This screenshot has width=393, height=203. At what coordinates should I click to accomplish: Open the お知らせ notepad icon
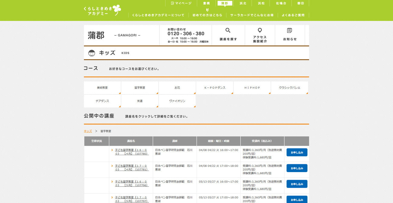pos(290,30)
